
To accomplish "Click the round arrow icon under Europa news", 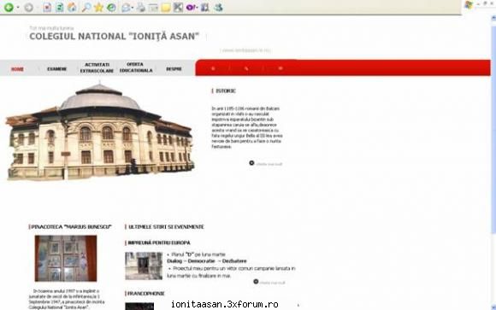I will click(256, 282).
